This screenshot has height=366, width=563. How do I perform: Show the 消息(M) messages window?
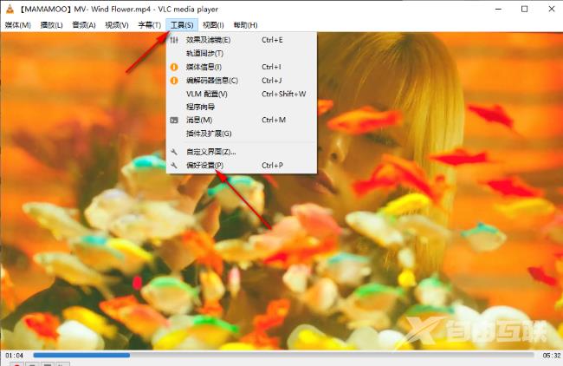coord(242,120)
